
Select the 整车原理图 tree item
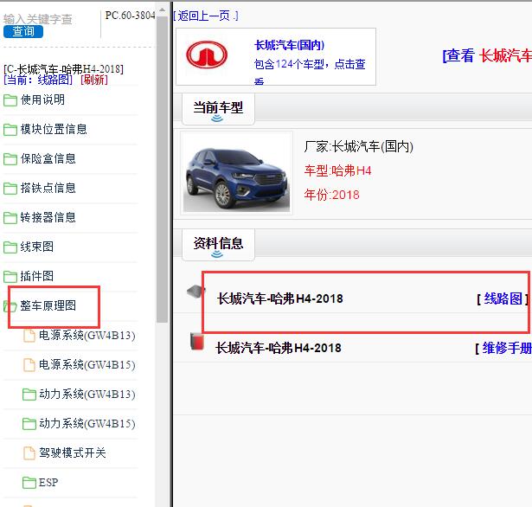pos(48,305)
